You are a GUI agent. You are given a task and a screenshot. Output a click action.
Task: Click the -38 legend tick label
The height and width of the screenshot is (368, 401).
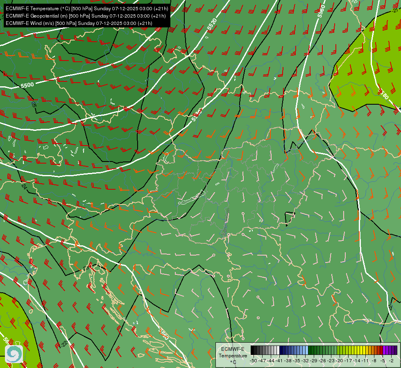point(288,361)
